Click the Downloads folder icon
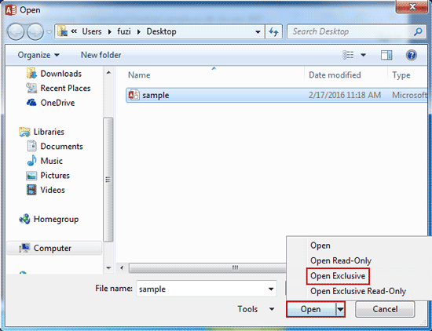The width and height of the screenshot is (432, 331). [x=31, y=74]
